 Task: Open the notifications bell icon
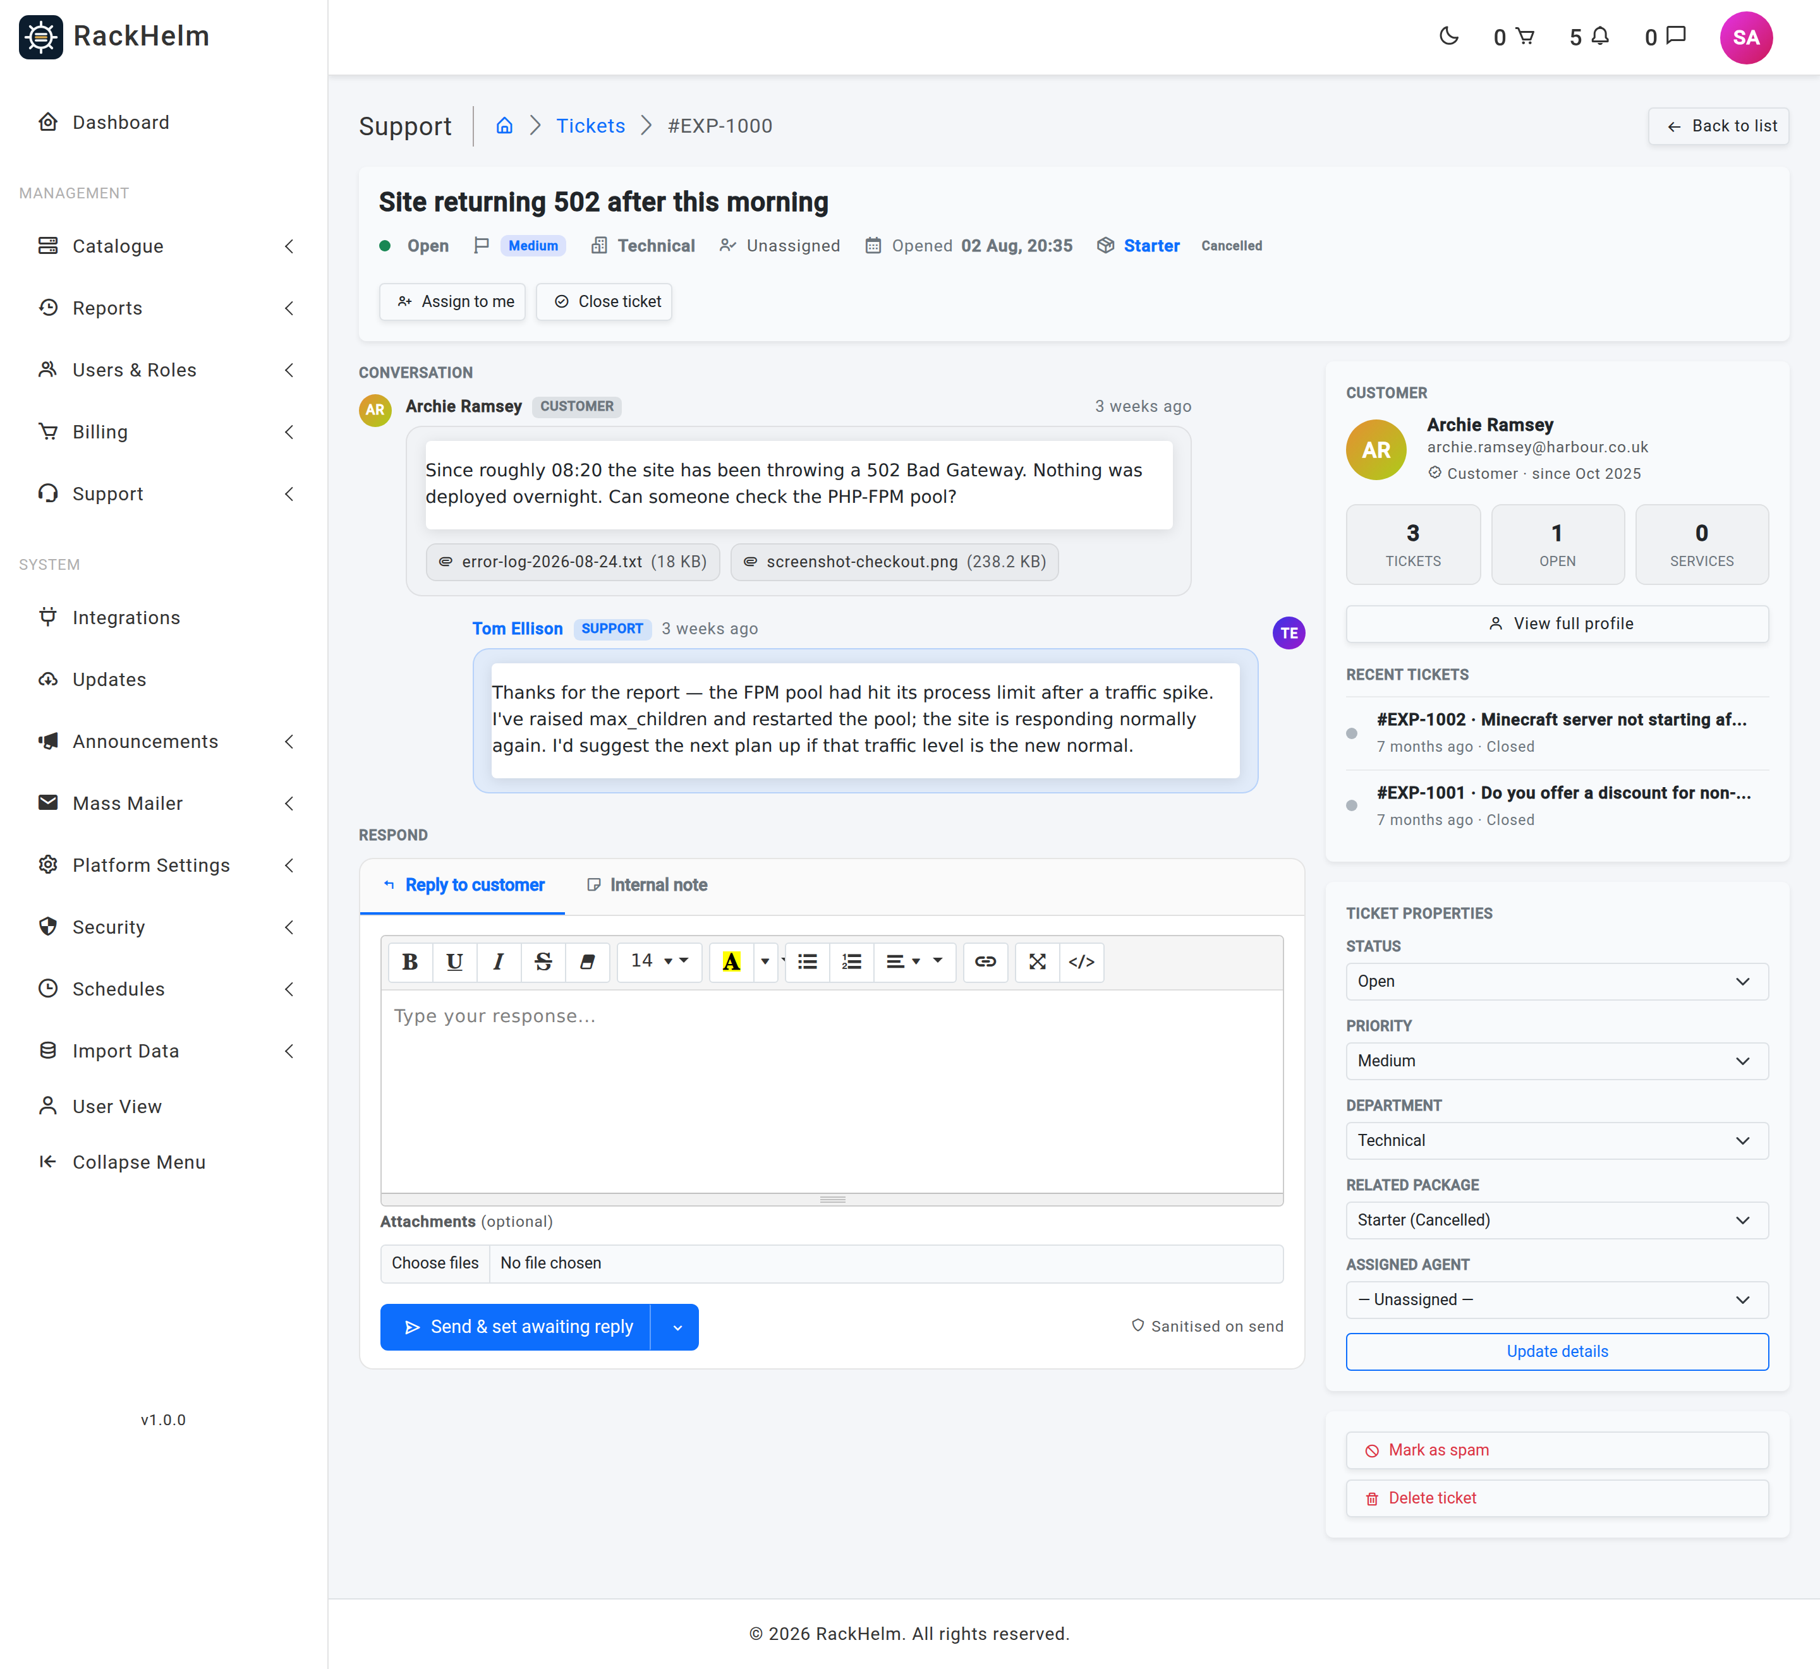[1599, 36]
